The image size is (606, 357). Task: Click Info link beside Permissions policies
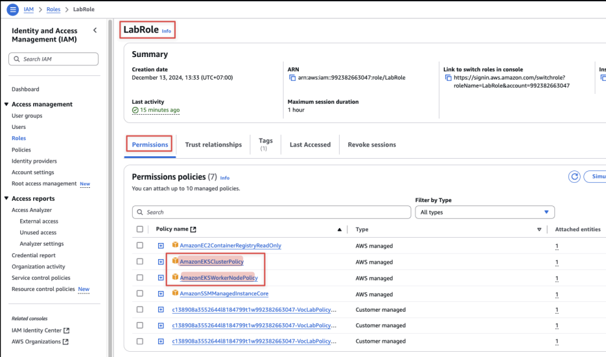pyautogui.click(x=224, y=178)
